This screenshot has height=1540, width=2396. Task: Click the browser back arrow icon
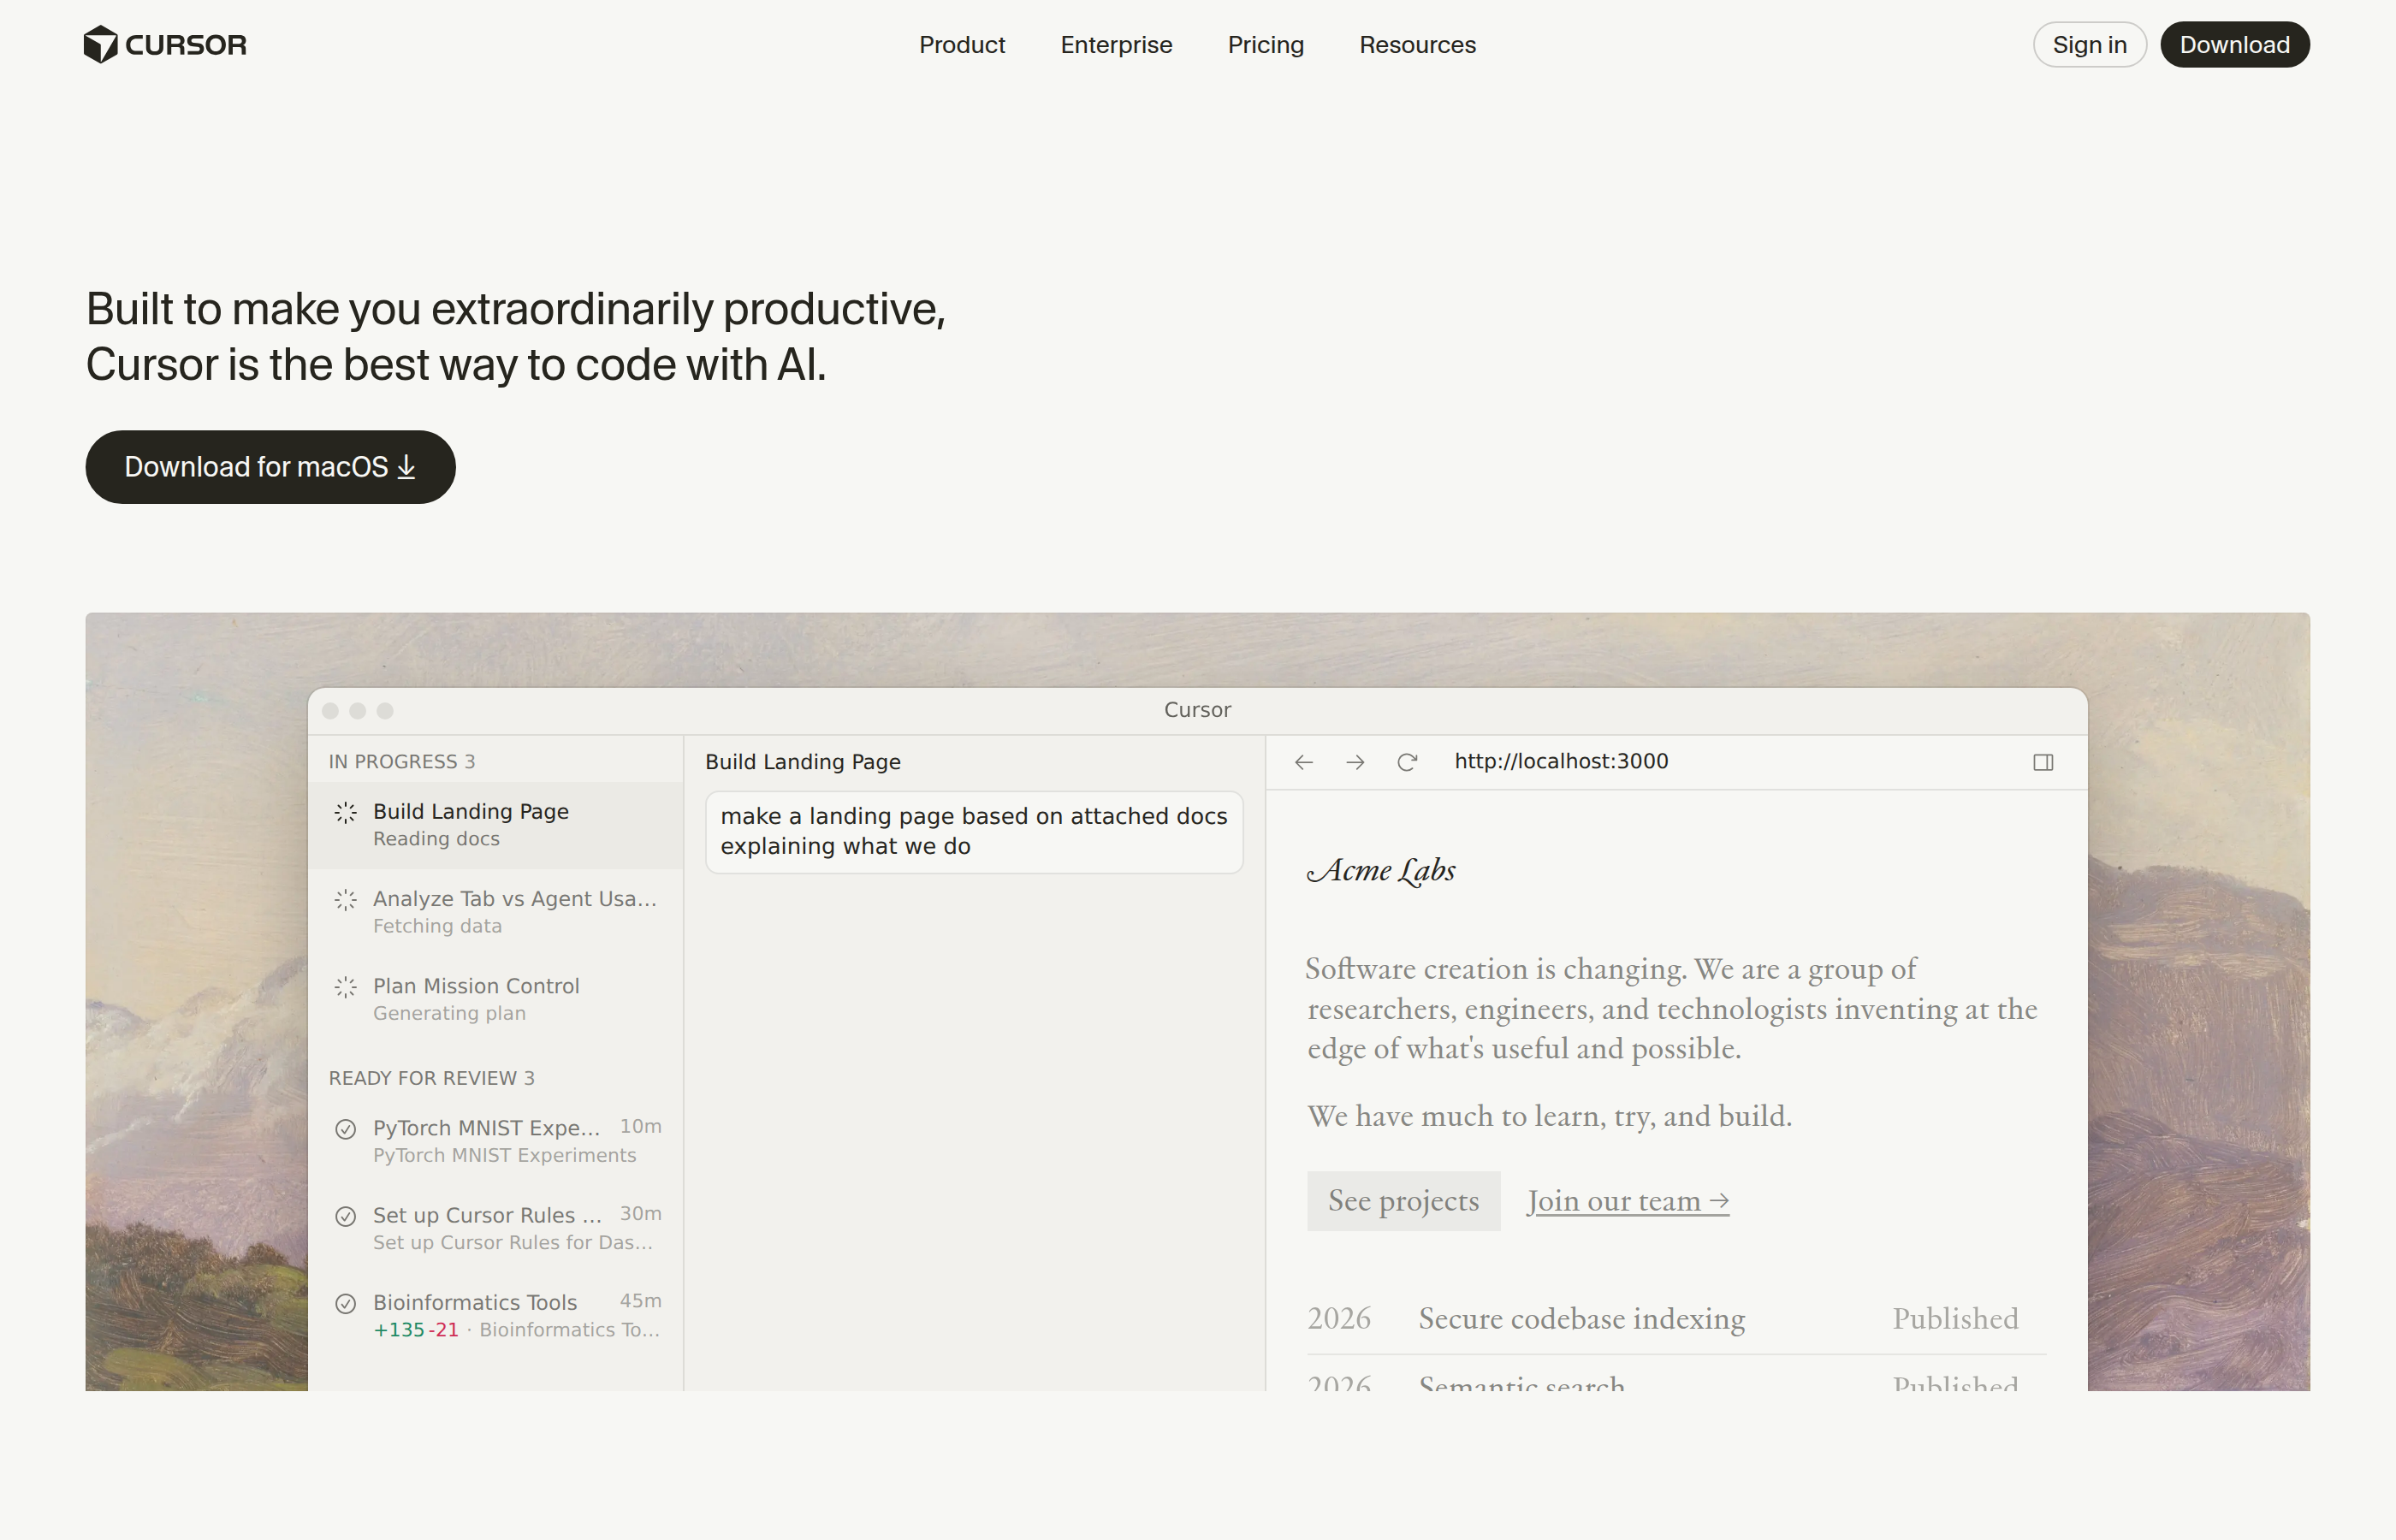[x=1303, y=762]
